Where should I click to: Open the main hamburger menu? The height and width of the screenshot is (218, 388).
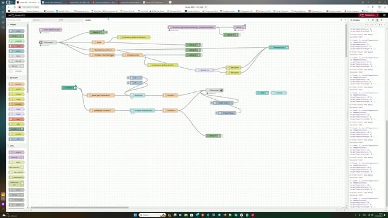(x=384, y=15)
